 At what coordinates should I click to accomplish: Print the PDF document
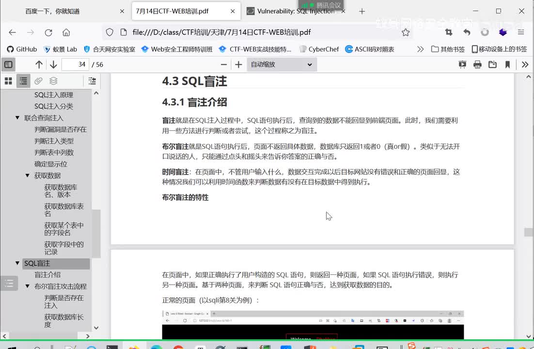point(477,64)
